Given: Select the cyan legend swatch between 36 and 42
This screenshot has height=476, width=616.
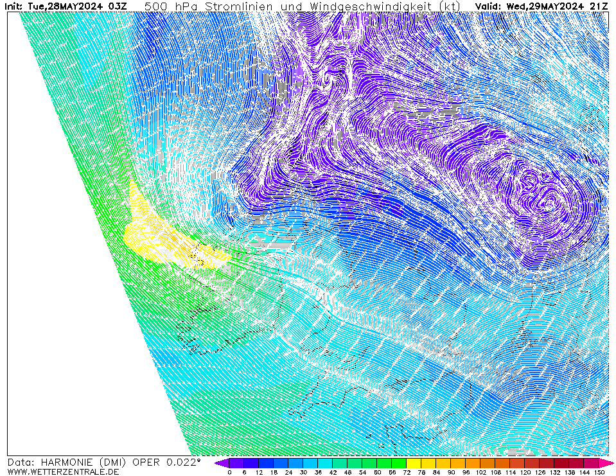Looking at the screenshot, I should (x=325, y=463).
